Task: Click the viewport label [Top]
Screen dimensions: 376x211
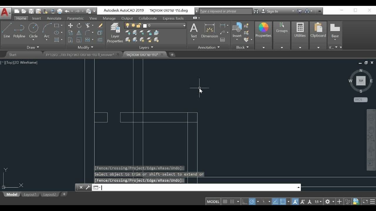Action: pos(9,62)
